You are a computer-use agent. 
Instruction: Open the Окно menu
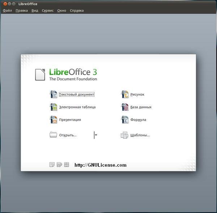click(x=61, y=10)
